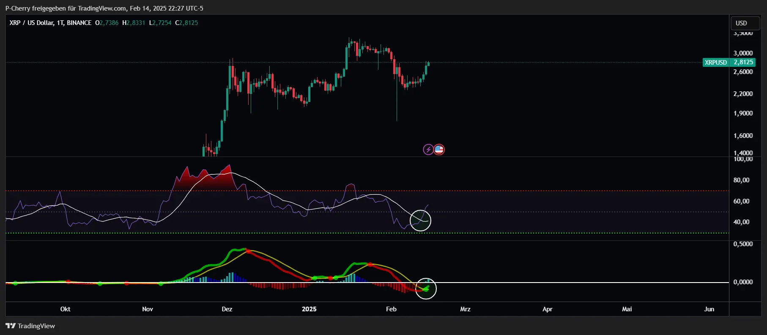Click the open value O2,7386
The image size is (767, 335).
point(107,23)
